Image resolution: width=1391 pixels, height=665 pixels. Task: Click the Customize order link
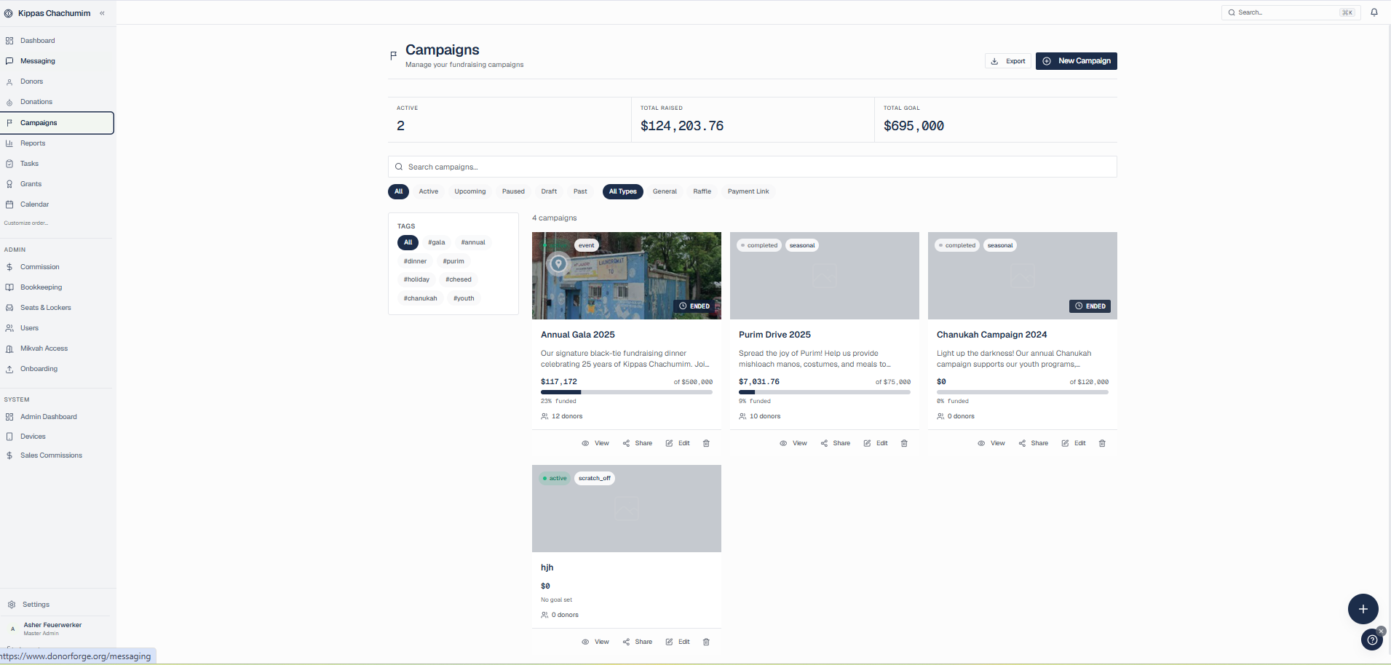coord(26,223)
